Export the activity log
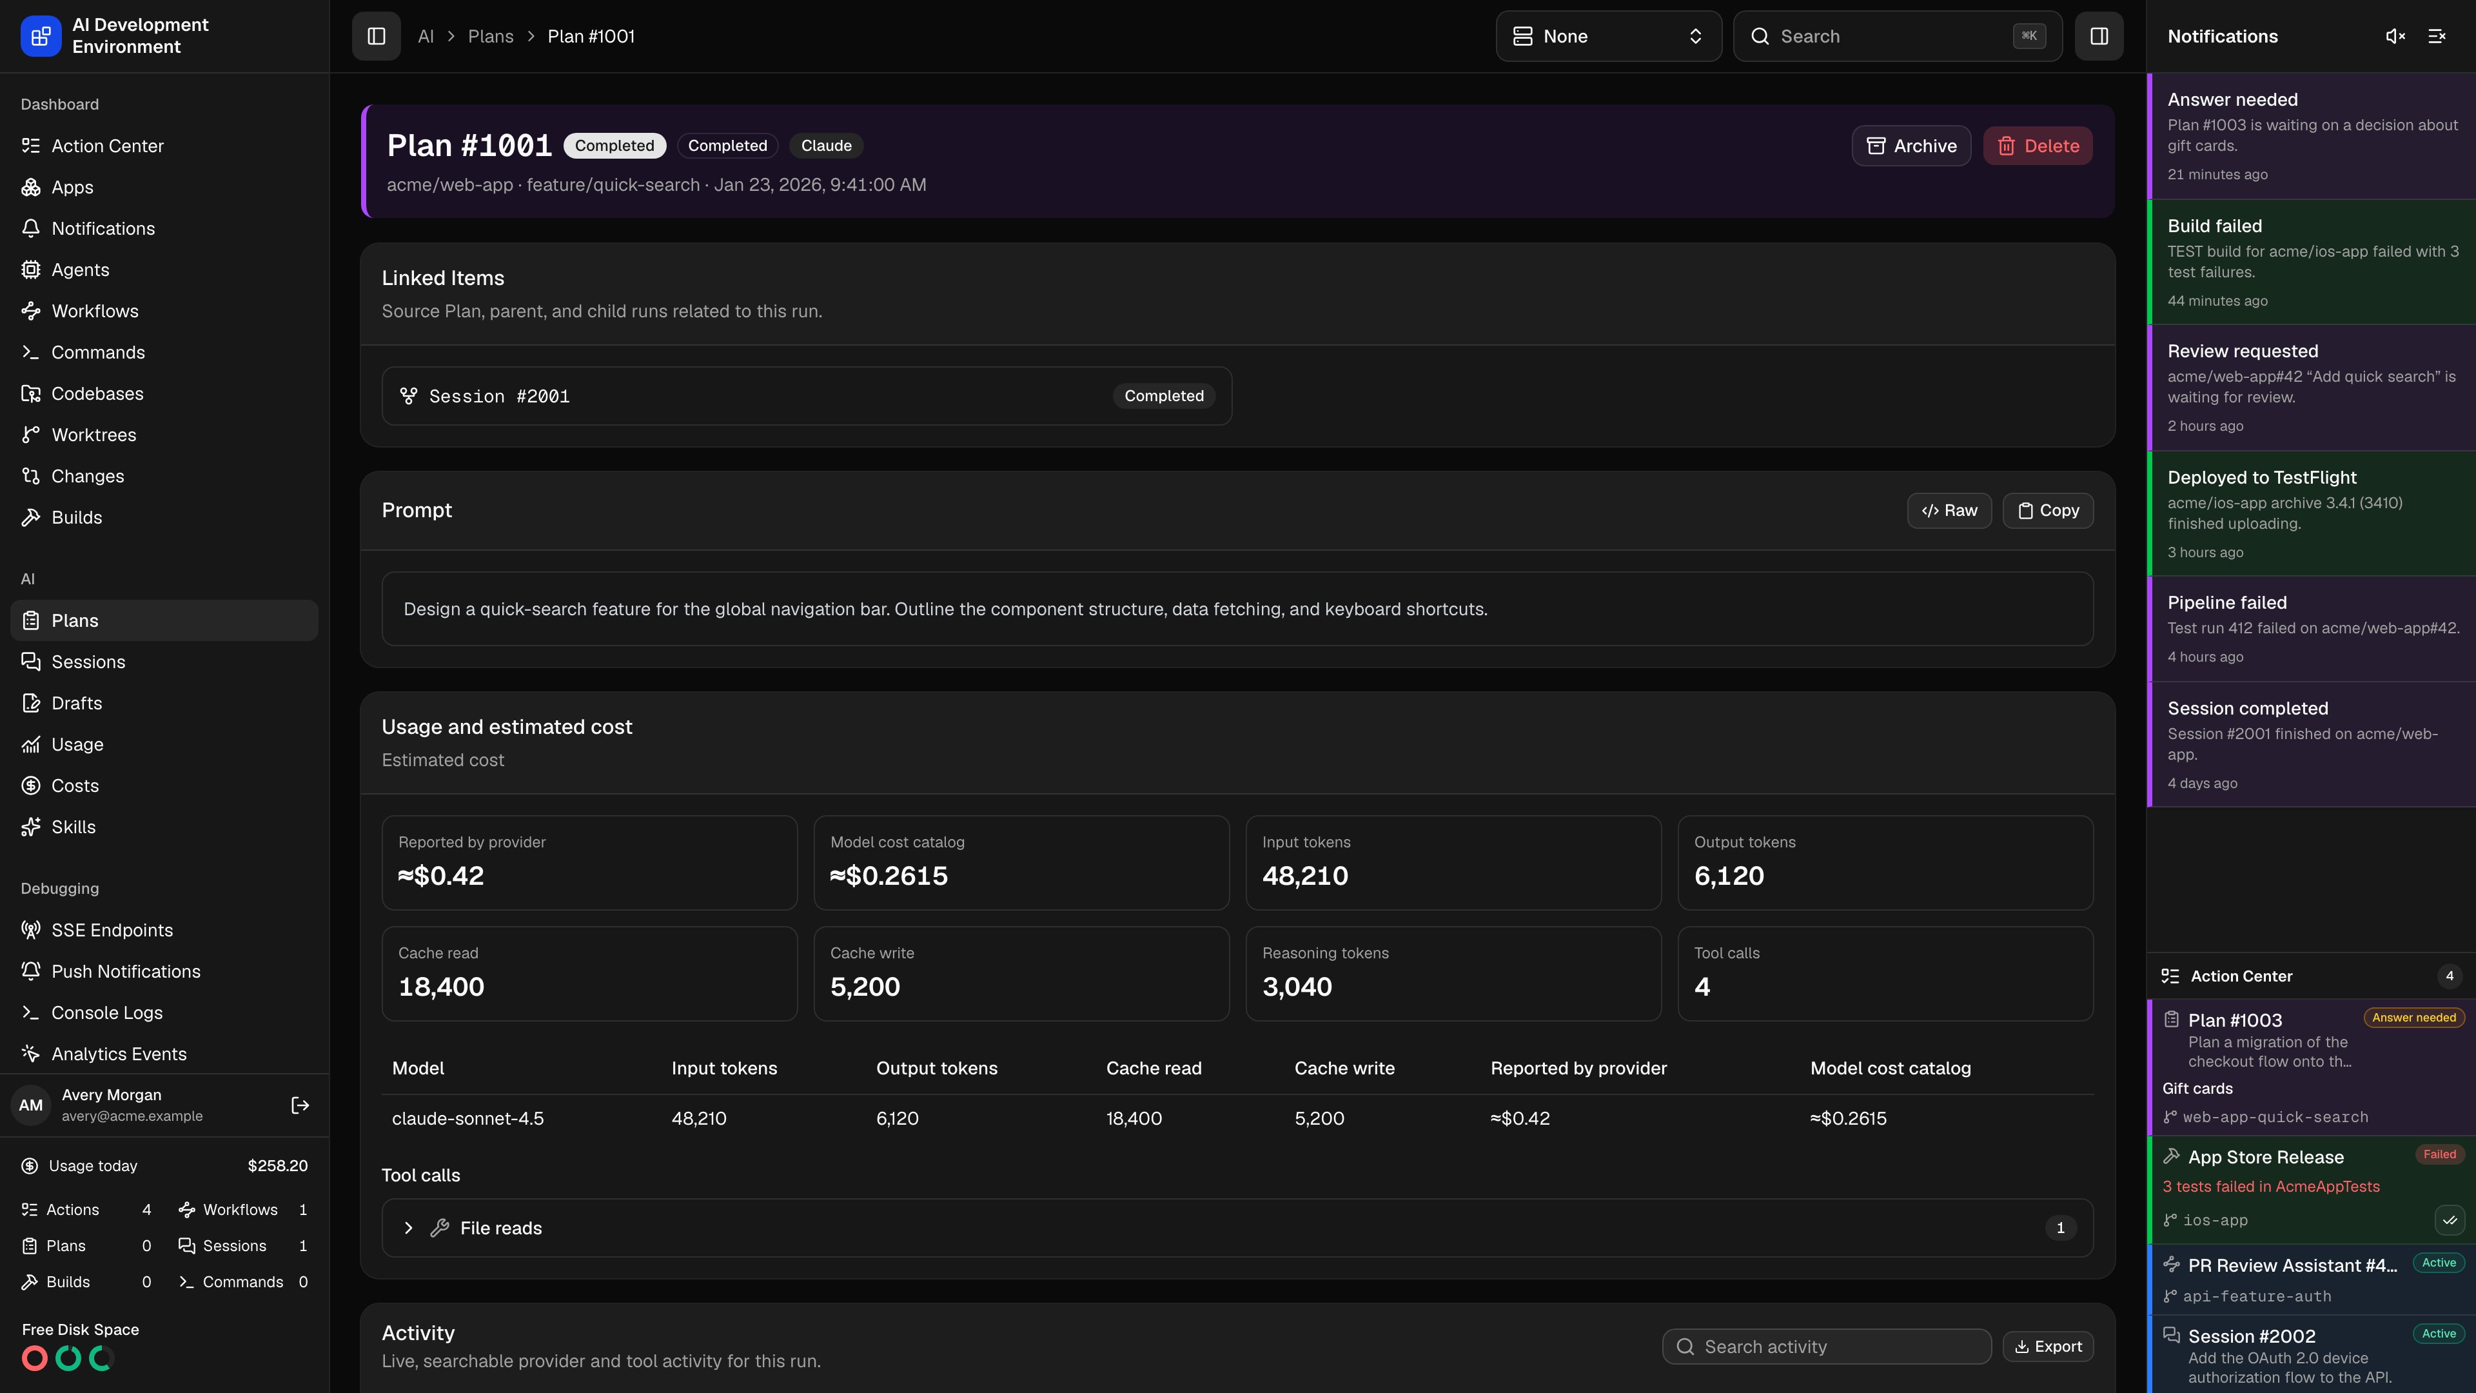This screenshot has width=2476, height=1393. coord(2049,1347)
